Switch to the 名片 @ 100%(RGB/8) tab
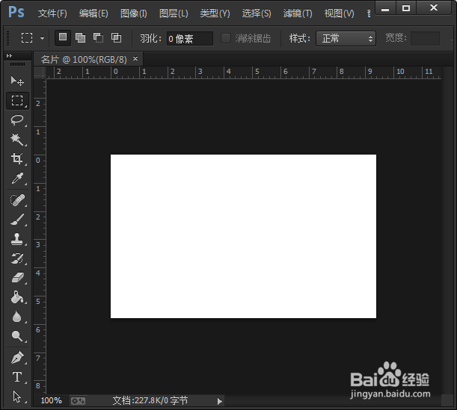 pyautogui.click(x=84, y=60)
